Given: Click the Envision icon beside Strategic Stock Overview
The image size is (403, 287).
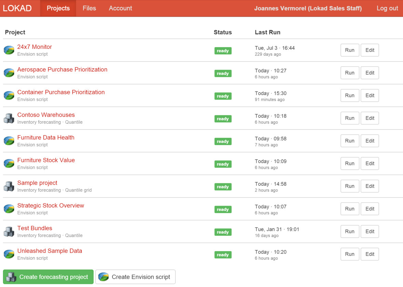Looking at the screenshot, I should pyautogui.click(x=9, y=209).
